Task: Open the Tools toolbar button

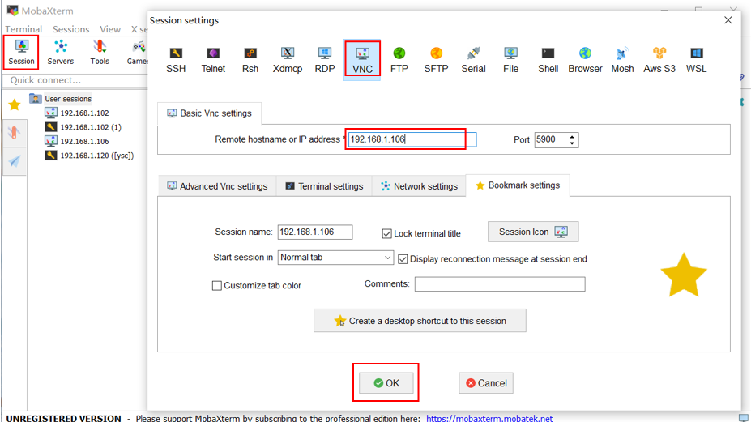Action: 100,52
